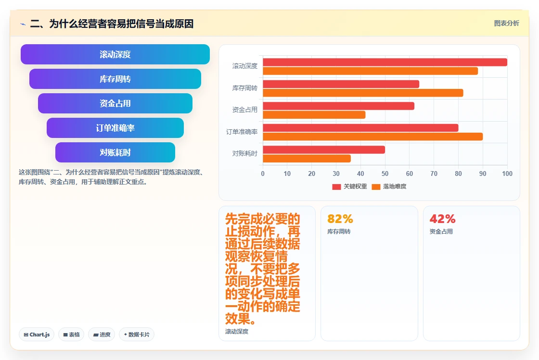Click the orange 滚动深度 落地难度 bar
539x360 pixels.
click(x=370, y=71)
